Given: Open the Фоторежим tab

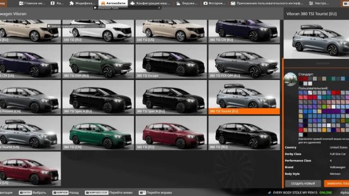Looking at the screenshot, I should click(x=214, y=3).
